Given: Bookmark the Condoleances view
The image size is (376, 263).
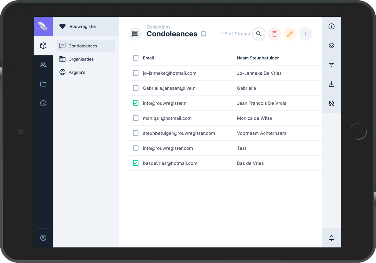Looking at the screenshot, I should (203, 34).
